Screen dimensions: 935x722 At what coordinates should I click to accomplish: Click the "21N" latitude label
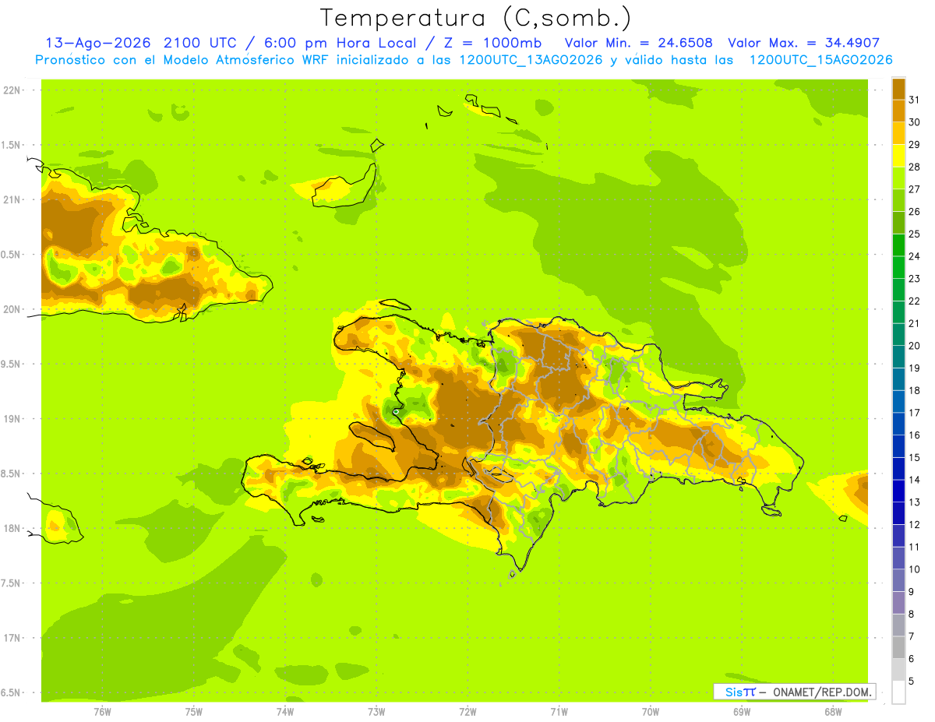(12, 199)
